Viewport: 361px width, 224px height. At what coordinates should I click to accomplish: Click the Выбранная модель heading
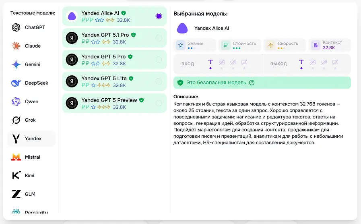tap(200, 14)
